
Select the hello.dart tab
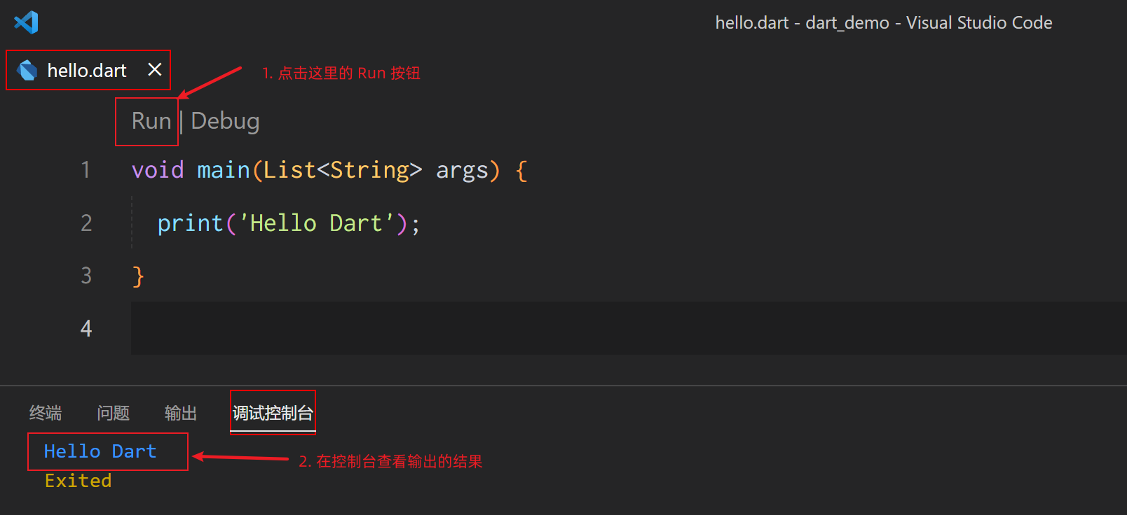(88, 70)
